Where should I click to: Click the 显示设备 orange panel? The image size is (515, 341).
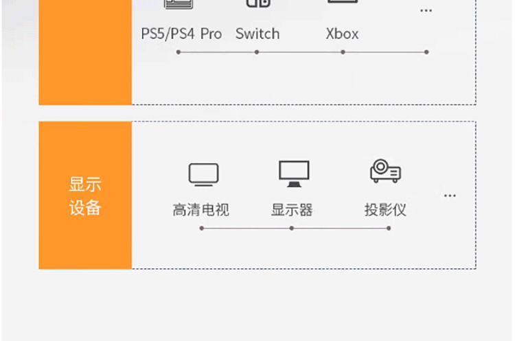tap(85, 196)
